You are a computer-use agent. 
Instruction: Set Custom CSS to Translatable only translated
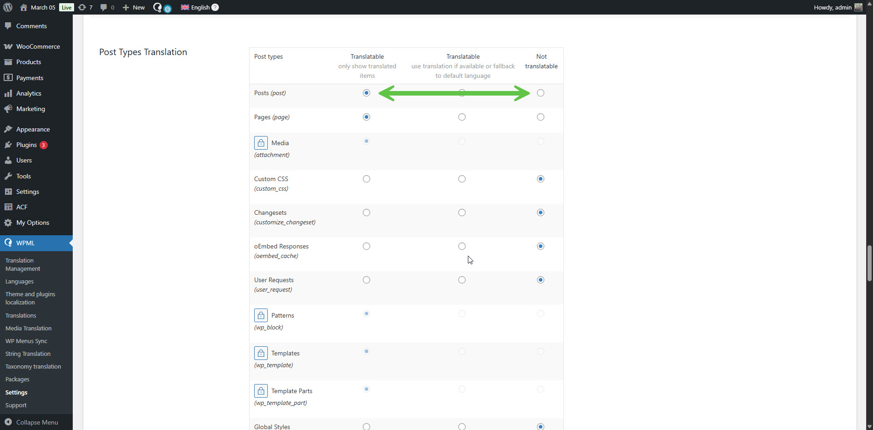pyautogui.click(x=366, y=179)
